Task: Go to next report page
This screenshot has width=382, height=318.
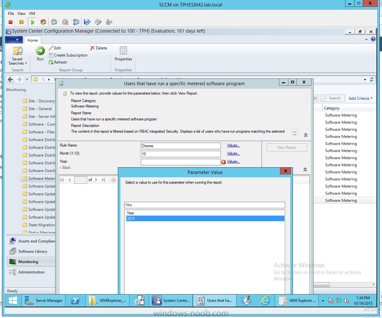Action: 96,180
